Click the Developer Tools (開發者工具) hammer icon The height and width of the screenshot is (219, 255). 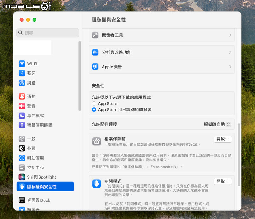(95, 35)
